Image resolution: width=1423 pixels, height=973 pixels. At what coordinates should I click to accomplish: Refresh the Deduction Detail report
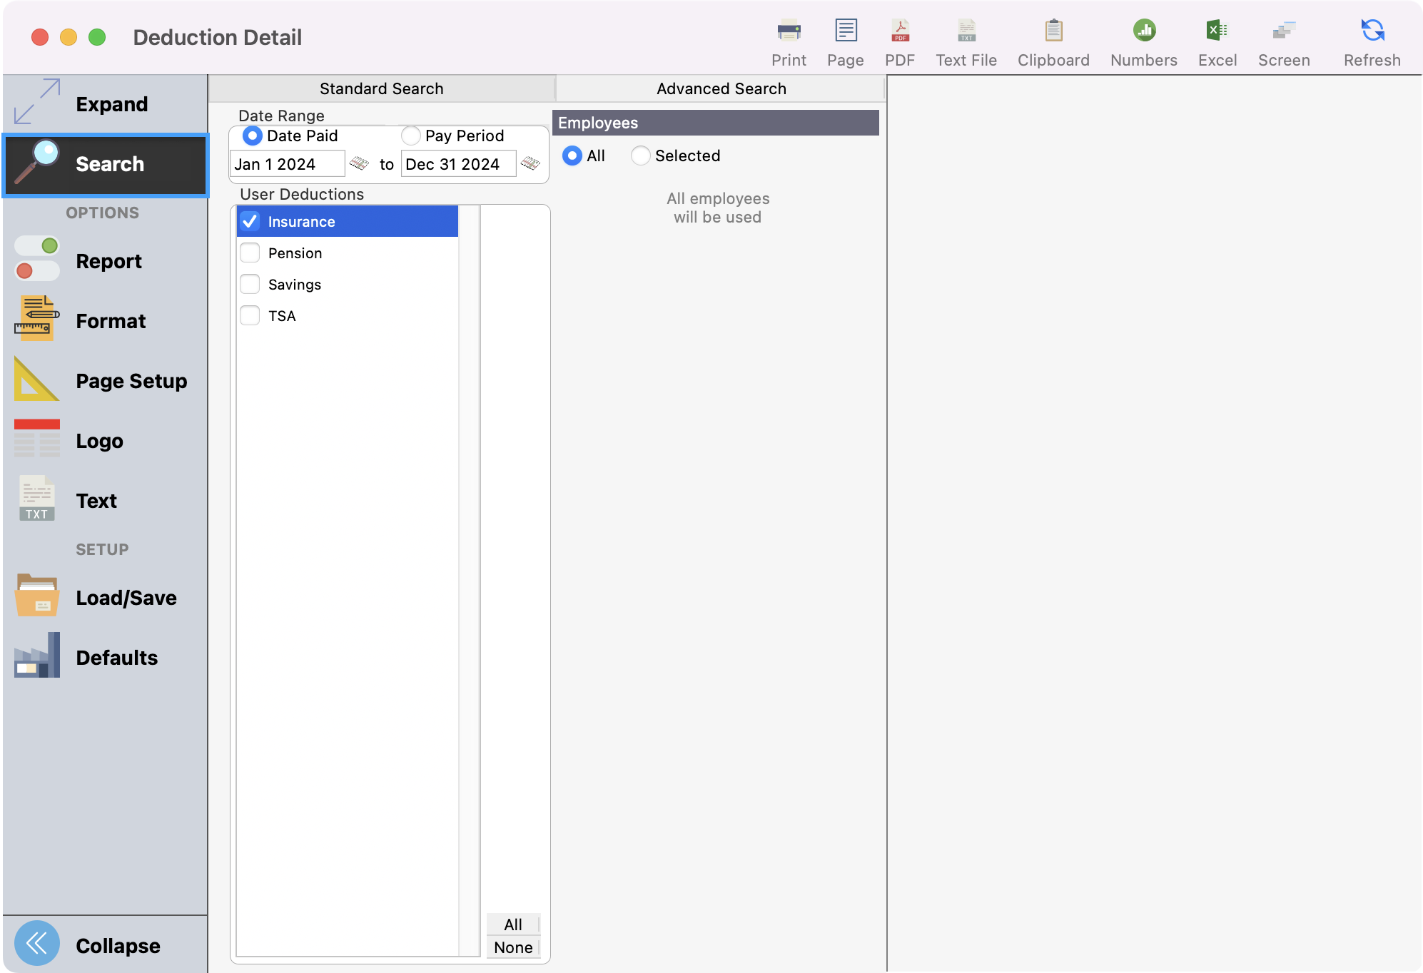pos(1370,39)
